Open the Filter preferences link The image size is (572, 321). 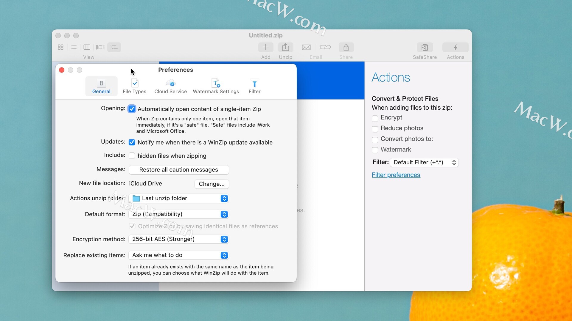click(x=396, y=175)
